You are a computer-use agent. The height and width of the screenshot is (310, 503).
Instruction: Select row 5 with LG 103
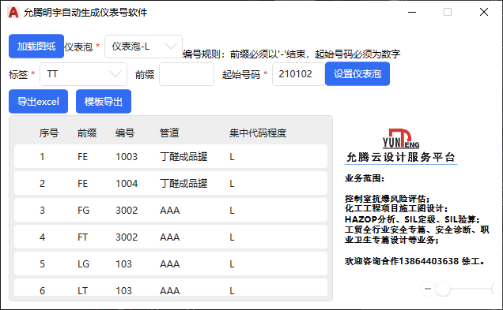(171, 264)
